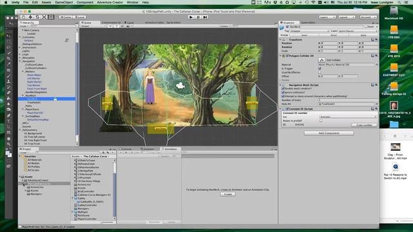Open the Layout dropdown
The width and height of the screenshot is (413, 232).
click(x=347, y=17)
